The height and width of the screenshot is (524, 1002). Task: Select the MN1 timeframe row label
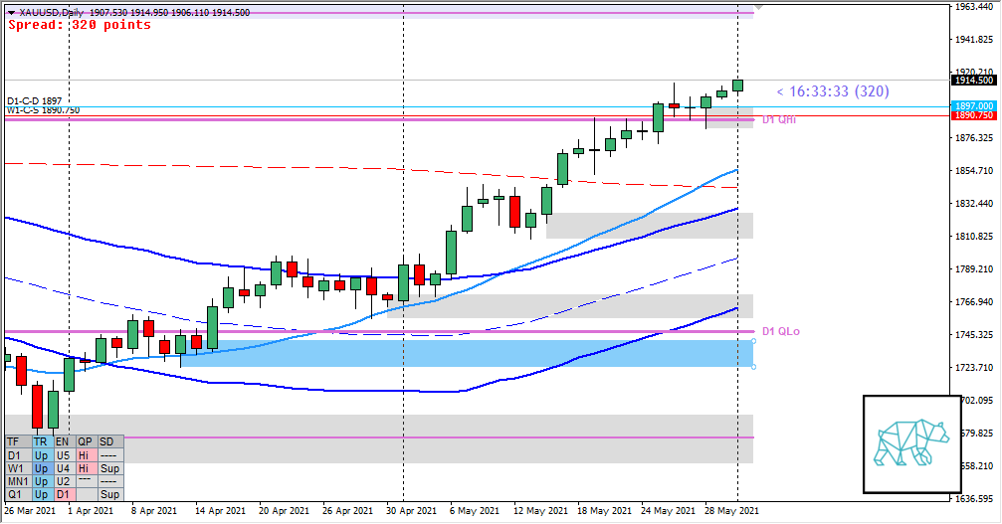click(x=17, y=480)
